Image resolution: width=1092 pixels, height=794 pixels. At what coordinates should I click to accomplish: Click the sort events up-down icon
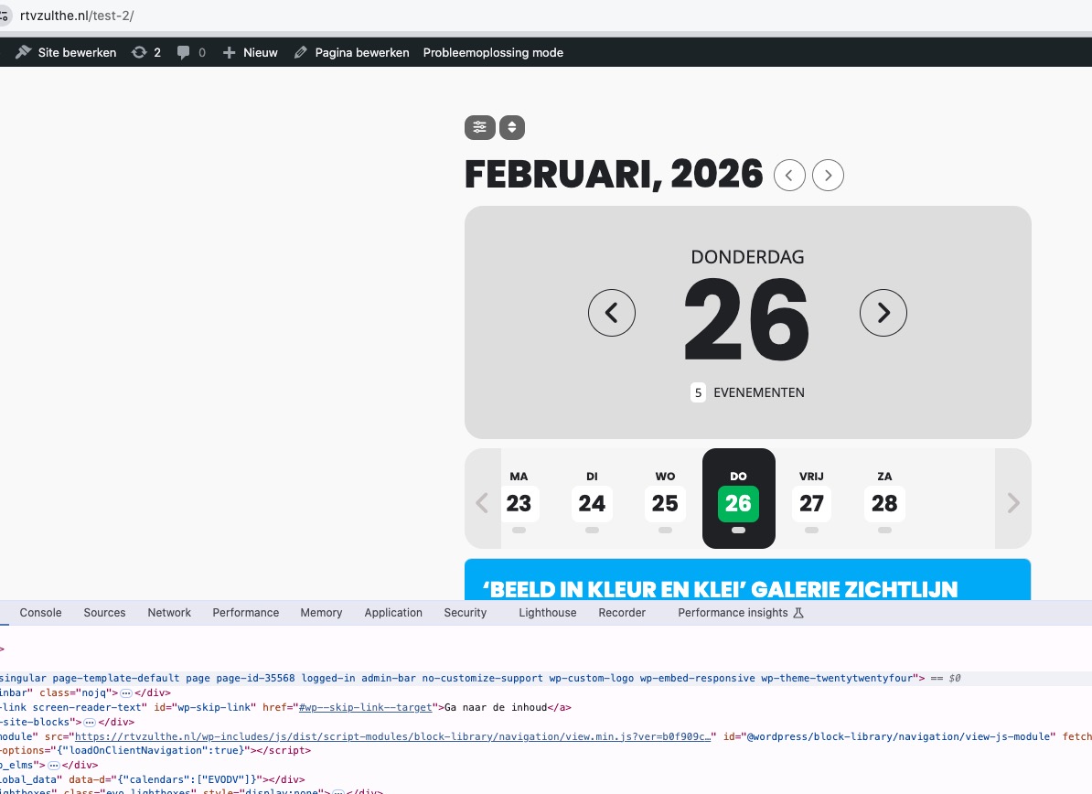512,128
